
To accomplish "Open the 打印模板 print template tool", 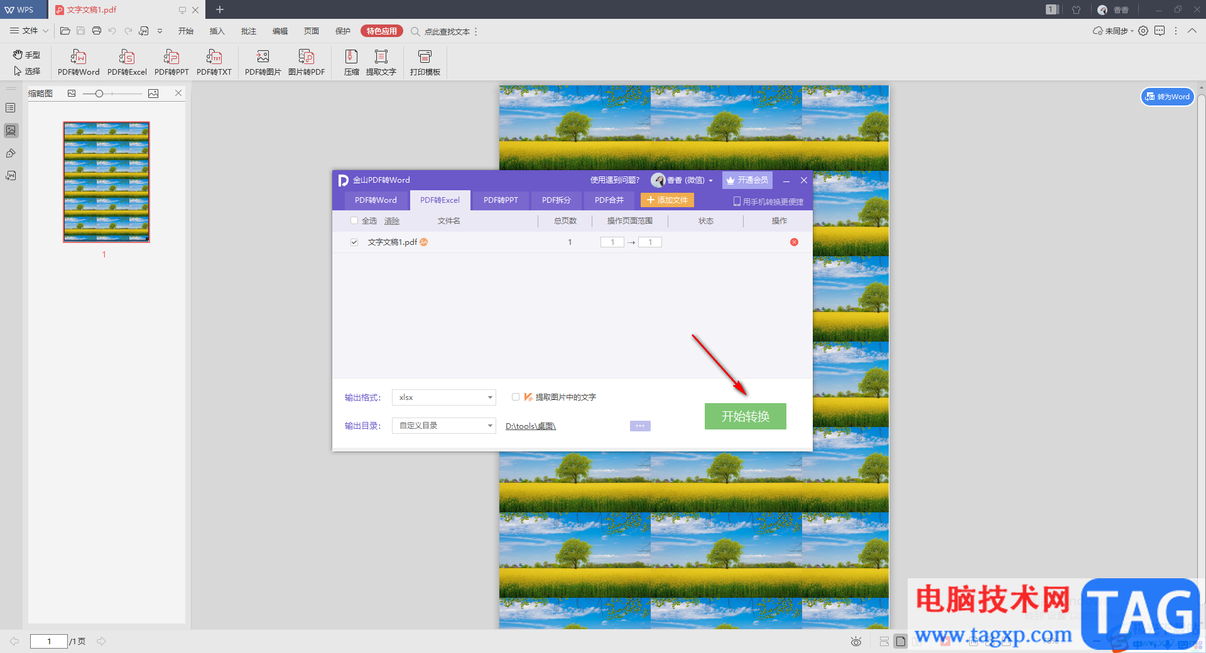I will point(425,63).
